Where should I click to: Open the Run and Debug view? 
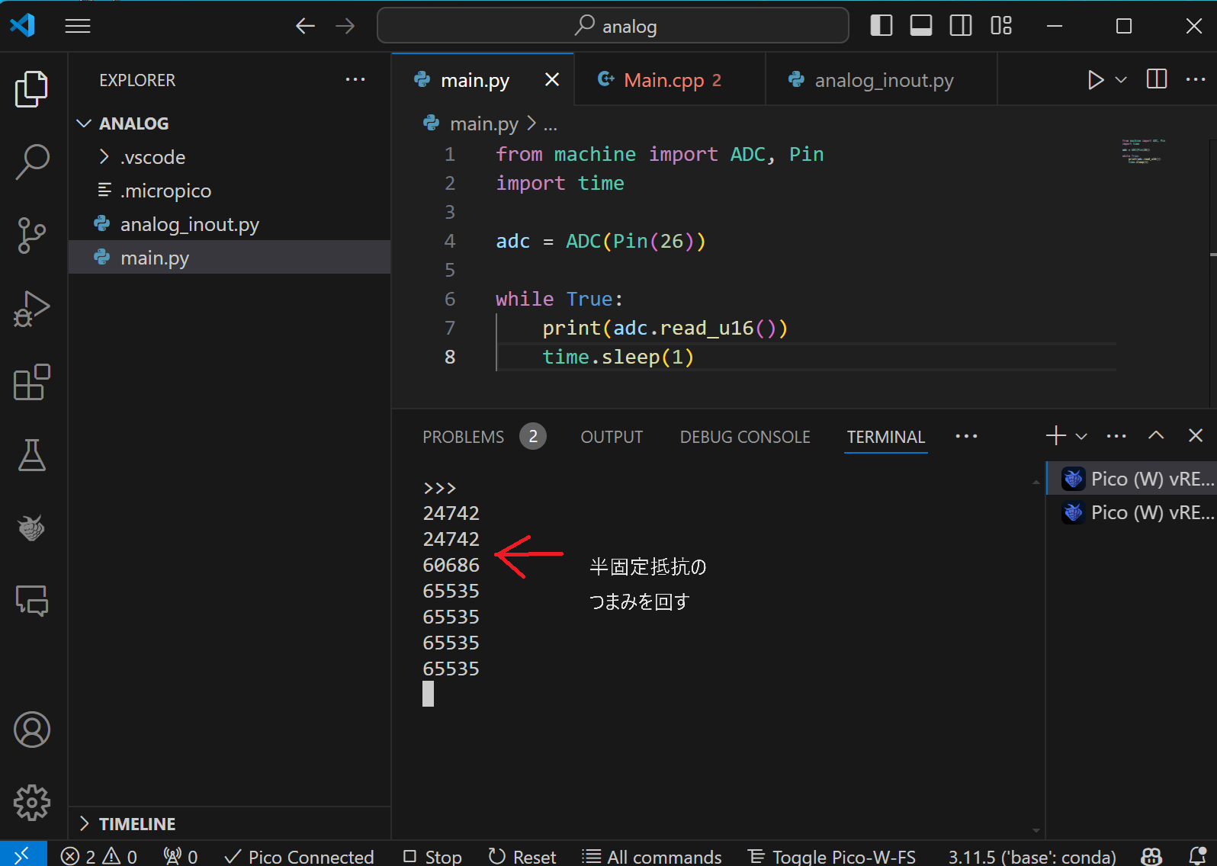tap(32, 309)
